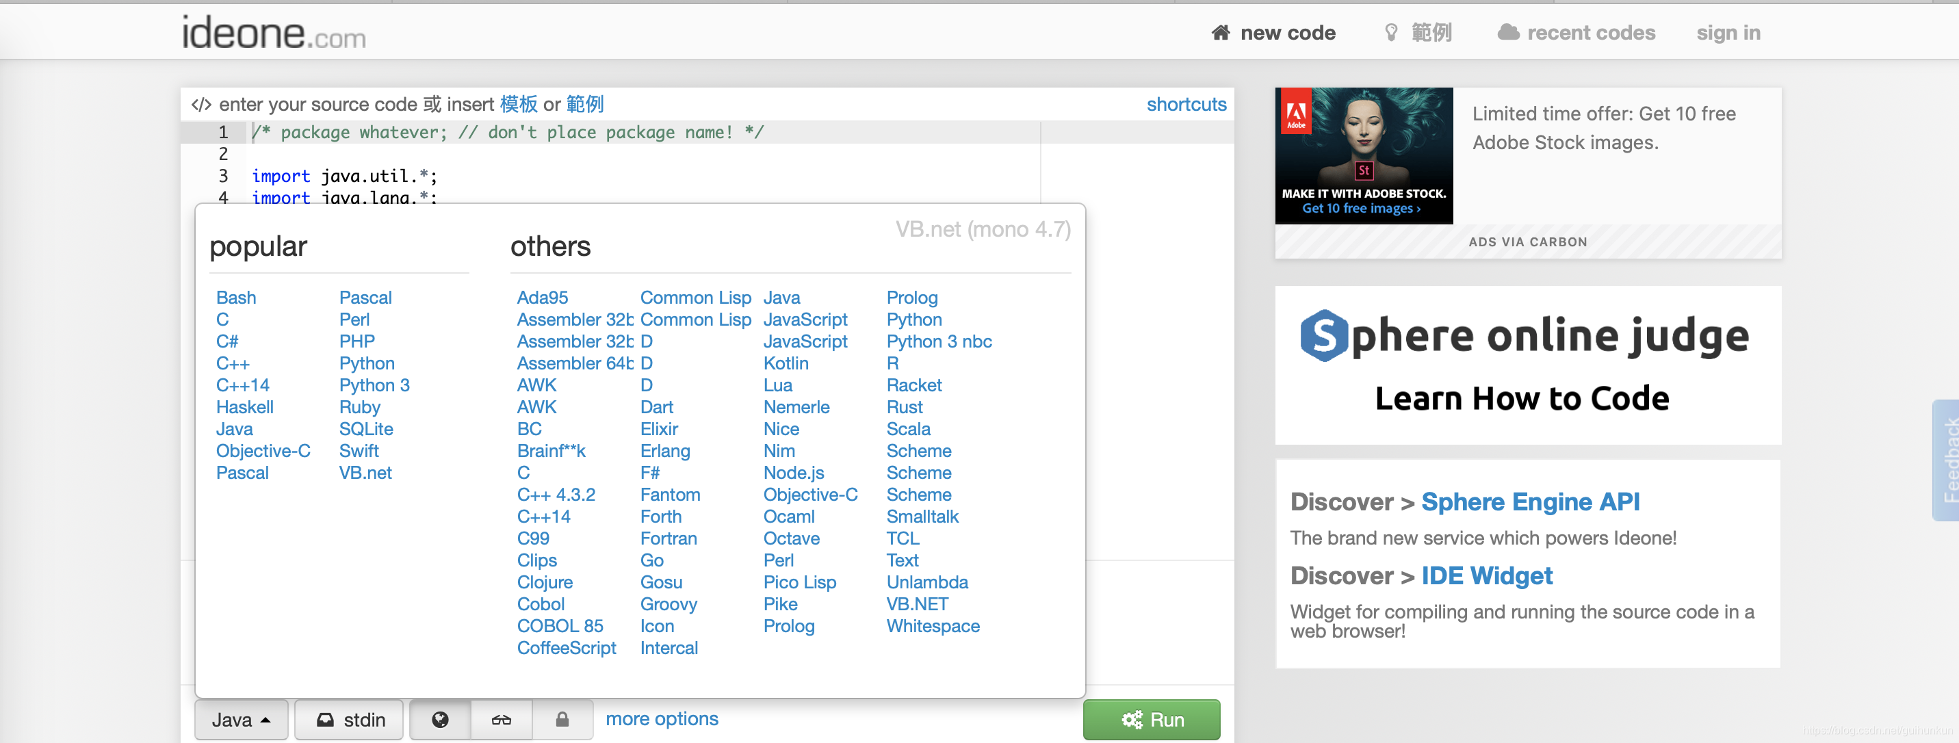Click the sign in link
Image resolution: width=1959 pixels, height=743 pixels.
pyautogui.click(x=1727, y=33)
